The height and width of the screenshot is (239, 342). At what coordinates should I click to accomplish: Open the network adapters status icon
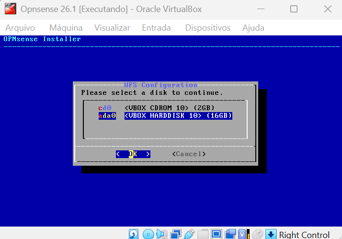176,234
